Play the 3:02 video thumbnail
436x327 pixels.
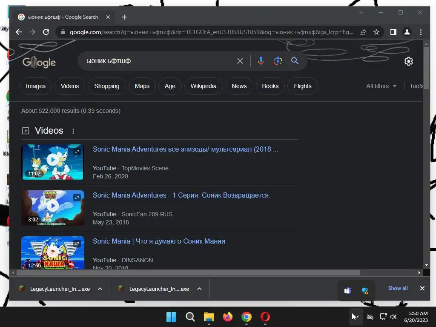[x=53, y=208]
